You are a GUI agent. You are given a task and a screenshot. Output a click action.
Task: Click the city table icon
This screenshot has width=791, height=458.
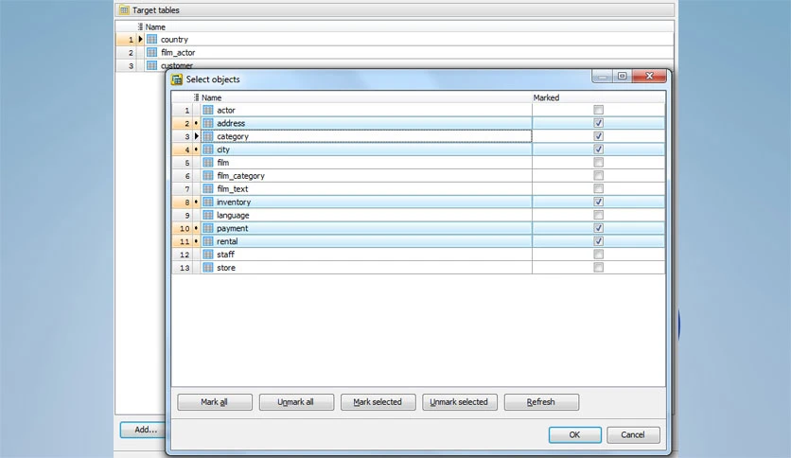[x=208, y=150]
